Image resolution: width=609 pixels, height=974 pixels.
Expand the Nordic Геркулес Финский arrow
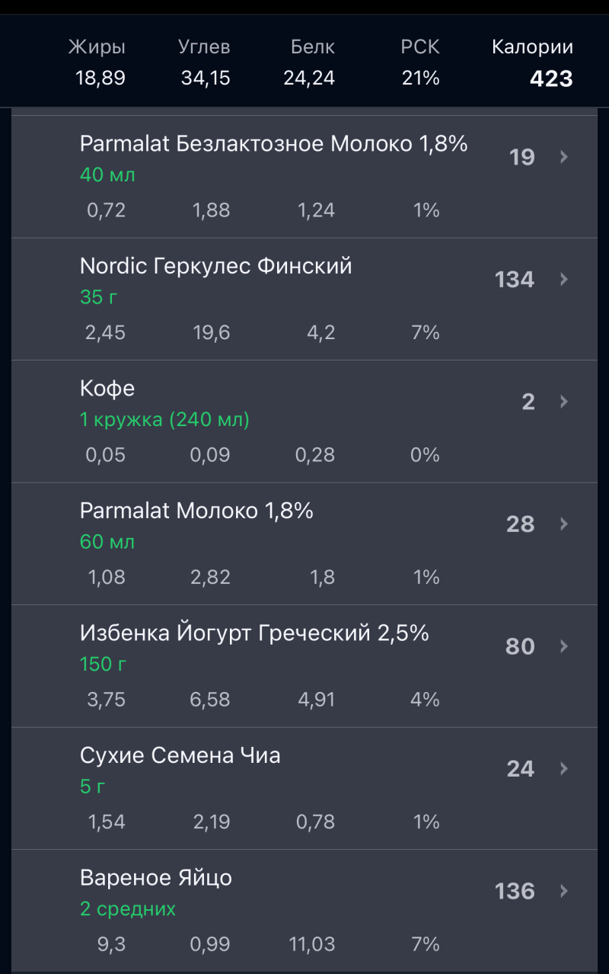[564, 280]
